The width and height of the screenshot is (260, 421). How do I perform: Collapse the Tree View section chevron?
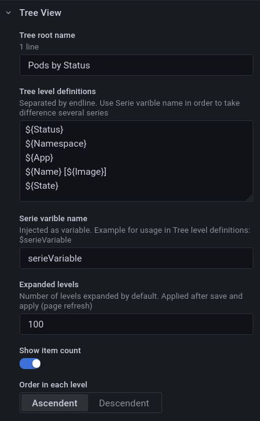9,13
